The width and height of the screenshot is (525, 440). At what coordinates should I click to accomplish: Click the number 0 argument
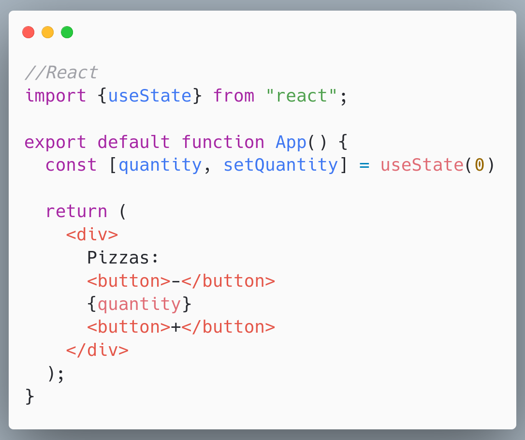tap(480, 165)
